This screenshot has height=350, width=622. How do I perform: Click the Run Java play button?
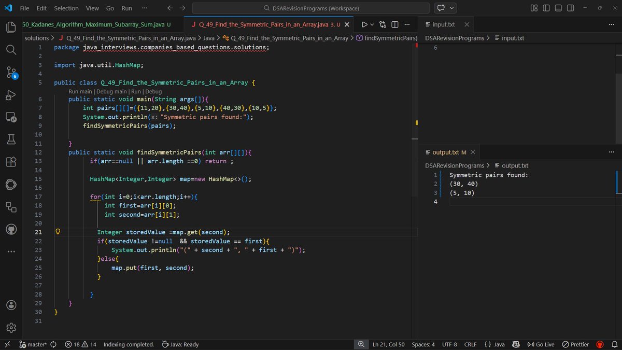click(364, 24)
